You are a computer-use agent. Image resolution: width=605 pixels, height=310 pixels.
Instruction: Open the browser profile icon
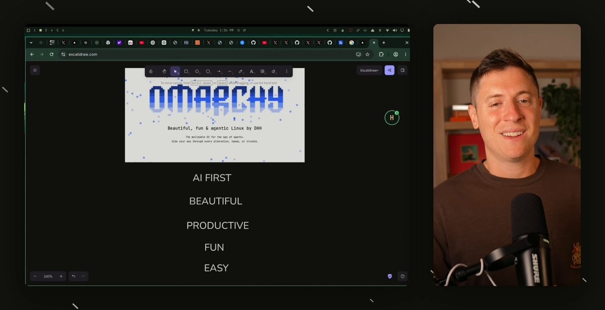coord(396,54)
